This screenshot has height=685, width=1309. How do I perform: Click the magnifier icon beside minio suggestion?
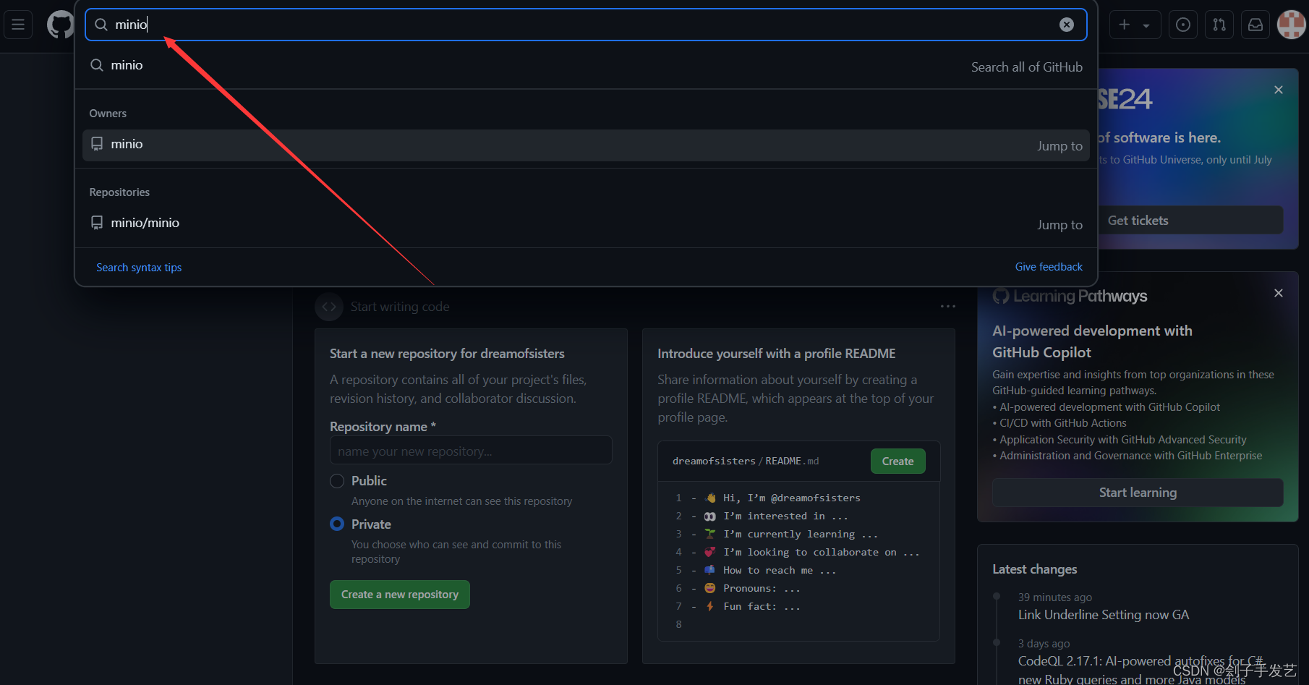pos(97,65)
